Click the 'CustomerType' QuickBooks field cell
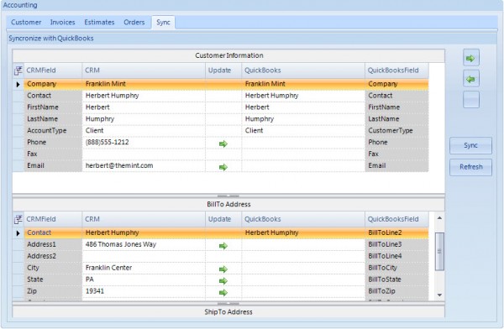Image resolution: width=504 pixels, height=329 pixels. click(396, 131)
